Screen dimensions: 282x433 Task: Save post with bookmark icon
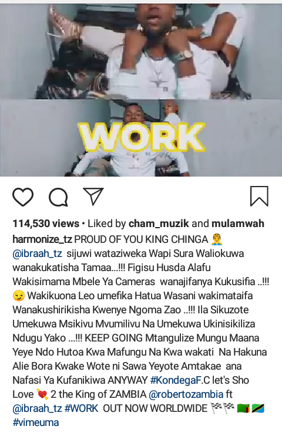click(x=259, y=197)
